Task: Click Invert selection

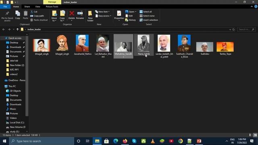Action: (149, 20)
